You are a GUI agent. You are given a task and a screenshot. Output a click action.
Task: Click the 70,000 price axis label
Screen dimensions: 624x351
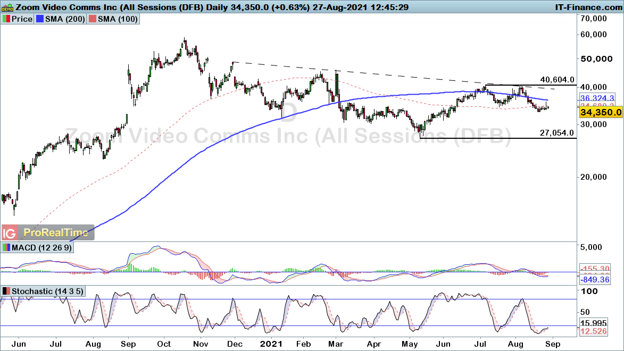pos(594,18)
